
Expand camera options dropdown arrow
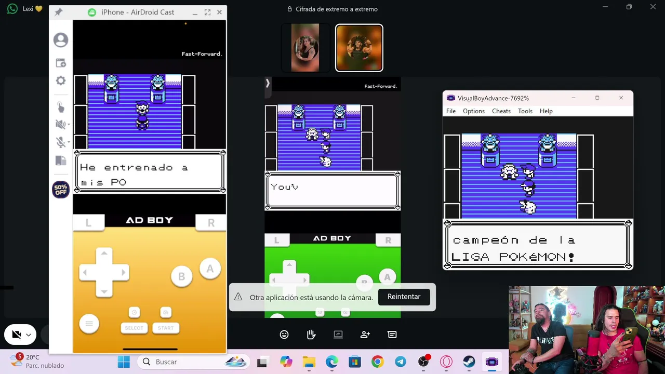pyautogui.click(x=29, y=335)
